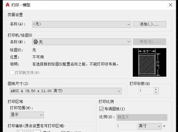Close the 打印 - 模型 dialog
Screen dimensions: 178x132
tap(170, 5)
